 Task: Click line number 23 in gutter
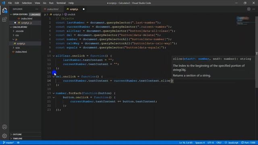click(49, 110)
